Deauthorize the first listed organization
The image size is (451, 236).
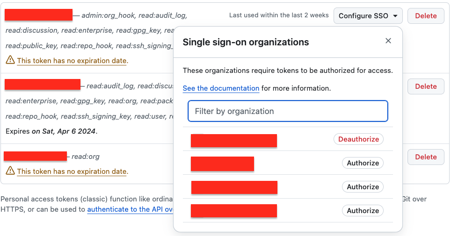pyautogui.click(x=358, y=139)
